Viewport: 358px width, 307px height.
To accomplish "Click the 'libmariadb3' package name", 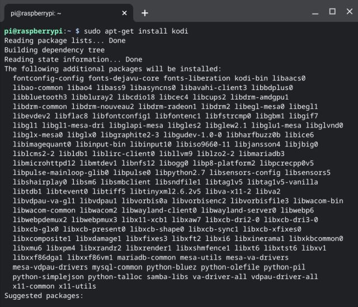I will point(261,154).
